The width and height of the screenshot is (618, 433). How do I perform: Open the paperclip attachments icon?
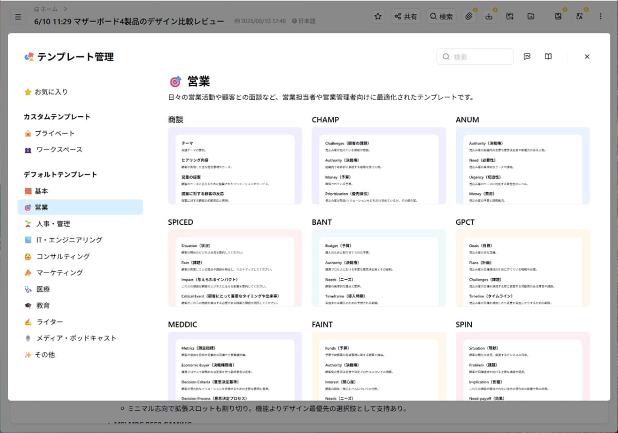pyautogui.click(x=469, y=16)
